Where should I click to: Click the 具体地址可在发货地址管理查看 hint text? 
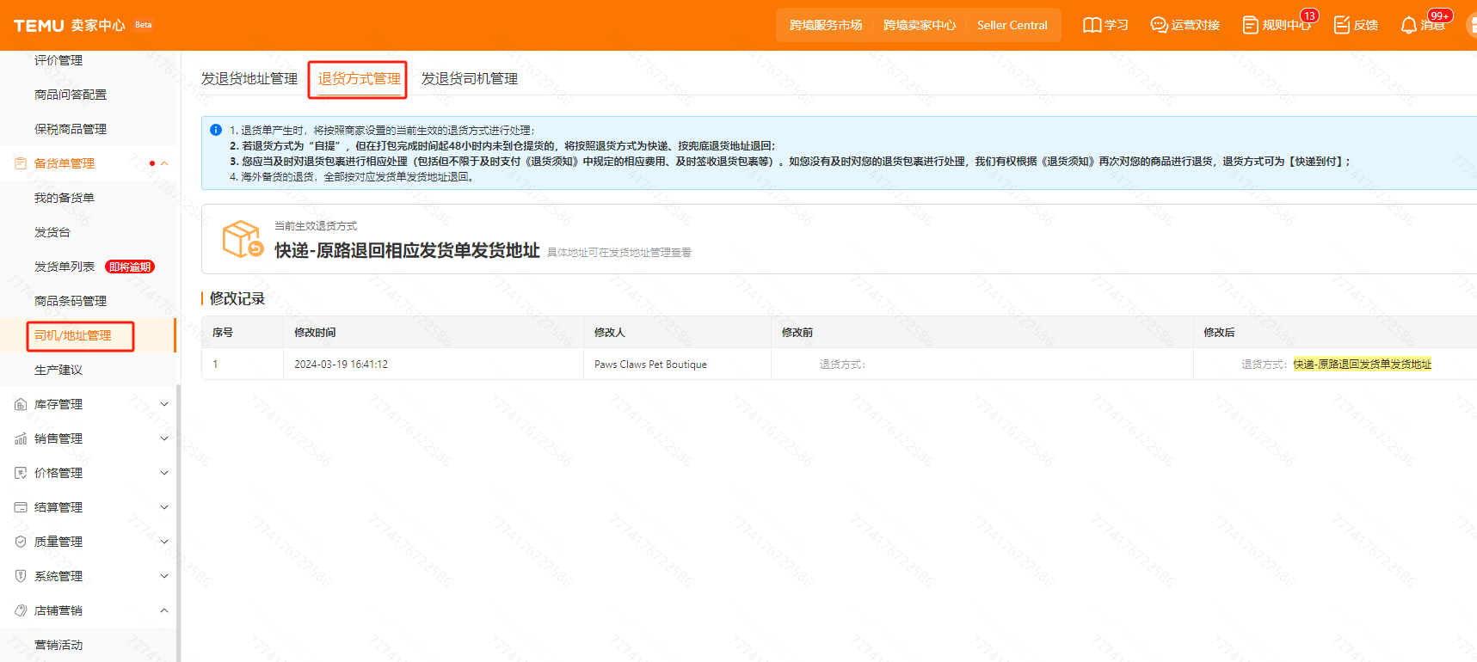click(x=619, y=253)
